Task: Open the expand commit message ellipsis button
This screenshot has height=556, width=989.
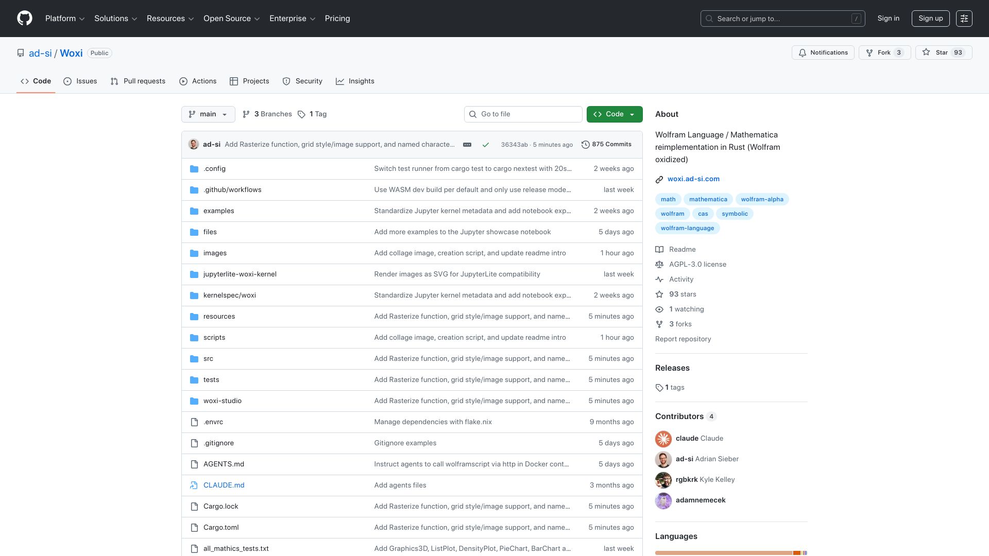Action: pyautogui.click(x=467, y=145)
